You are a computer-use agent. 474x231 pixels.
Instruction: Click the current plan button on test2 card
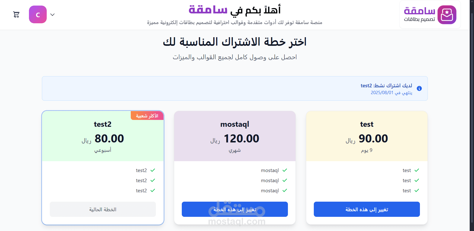click(103, 209)
